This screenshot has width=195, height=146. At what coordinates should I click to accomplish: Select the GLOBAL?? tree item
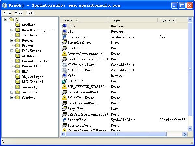click(30, 56)
